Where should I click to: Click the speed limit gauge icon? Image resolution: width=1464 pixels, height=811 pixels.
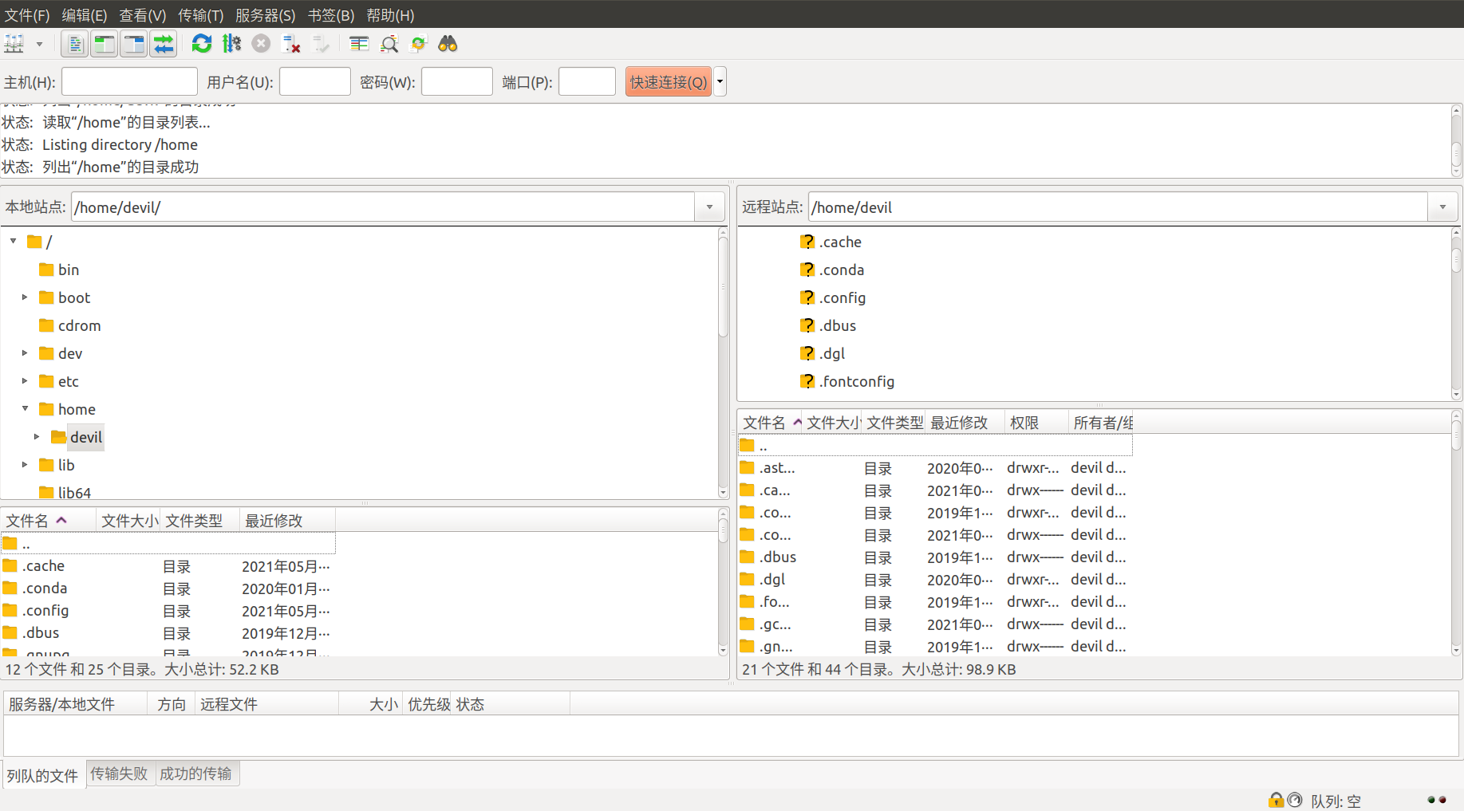(x=1295, y=800)
